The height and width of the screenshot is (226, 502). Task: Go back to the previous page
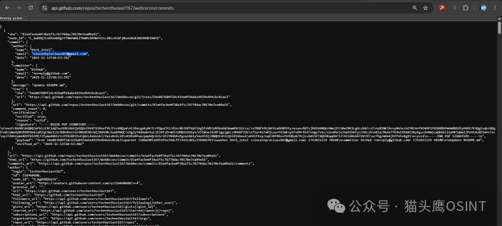7,8
